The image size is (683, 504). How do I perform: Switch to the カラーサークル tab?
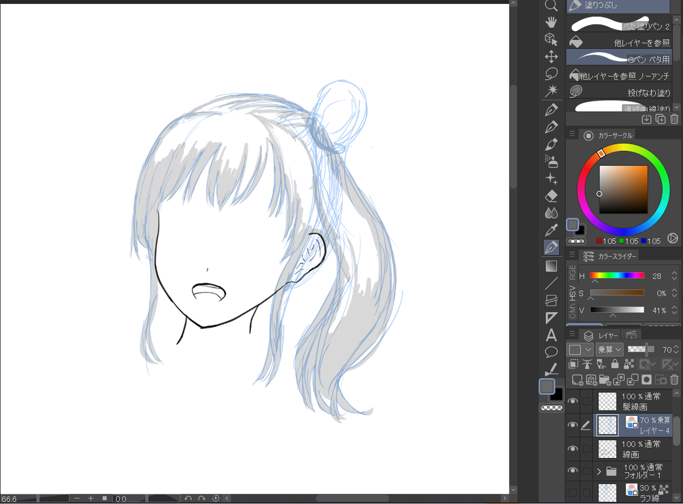[x=607, y=135]
